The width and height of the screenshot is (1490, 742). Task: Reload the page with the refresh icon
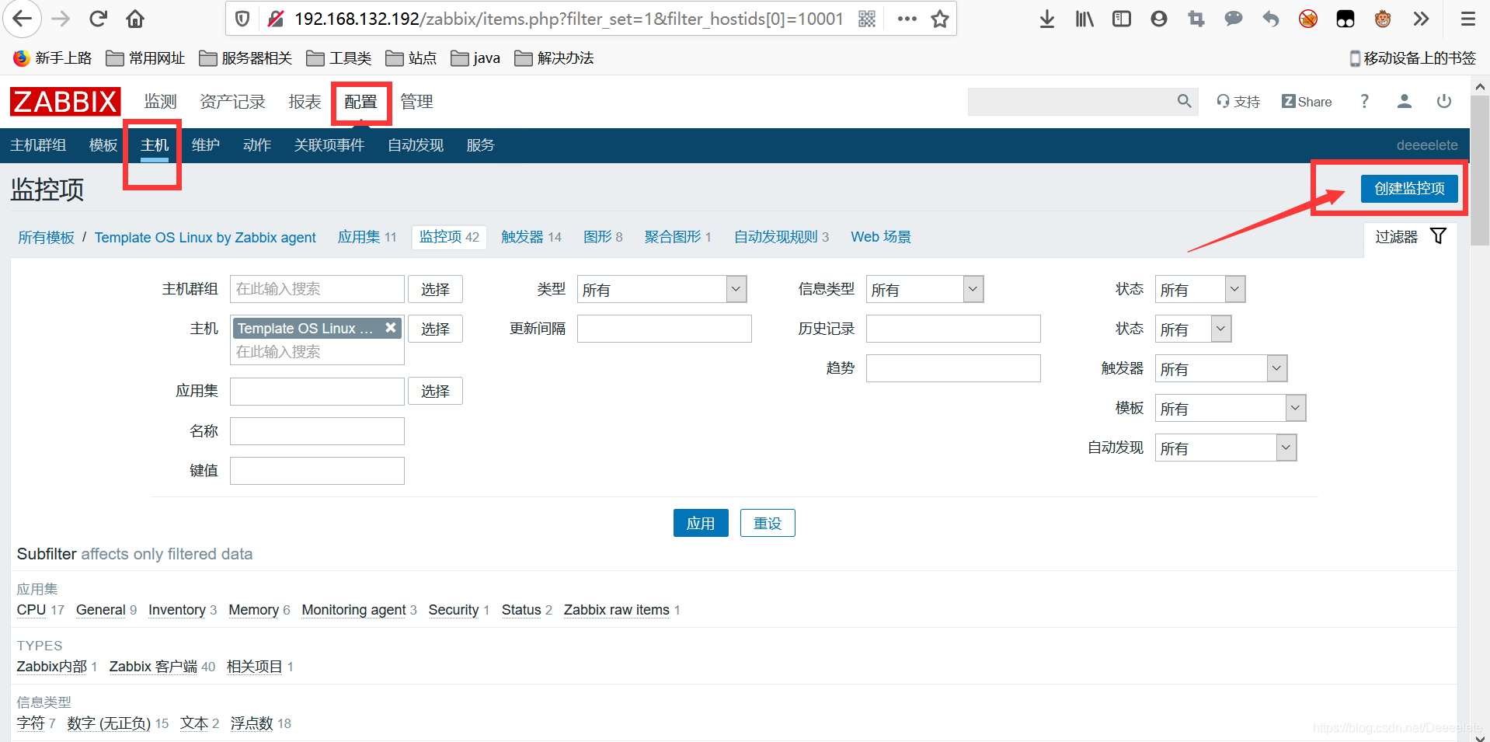98,19
